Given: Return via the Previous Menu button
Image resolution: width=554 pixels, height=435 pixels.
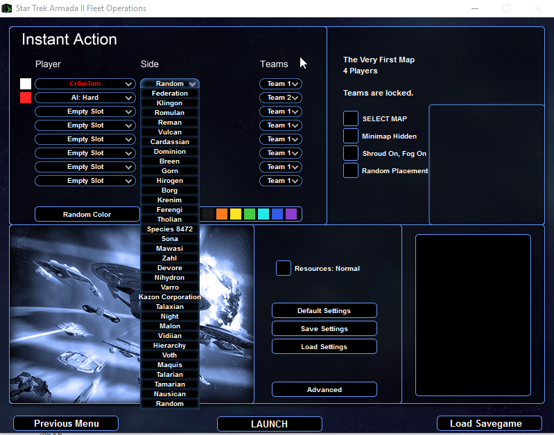Looking at the screenshot, I should click(66, 423).
